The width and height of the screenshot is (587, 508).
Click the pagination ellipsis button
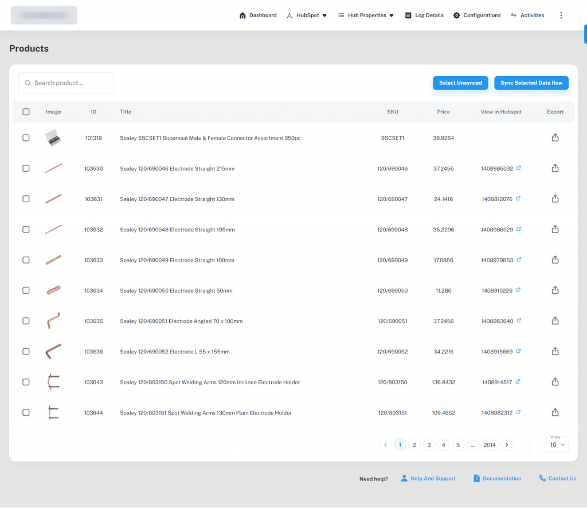[x=472, y=445]
